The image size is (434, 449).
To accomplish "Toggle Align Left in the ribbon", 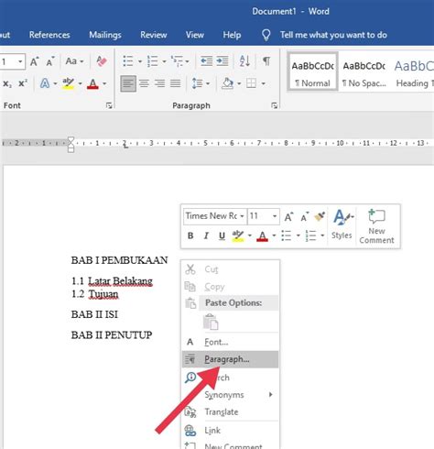I will coord(128,83).
